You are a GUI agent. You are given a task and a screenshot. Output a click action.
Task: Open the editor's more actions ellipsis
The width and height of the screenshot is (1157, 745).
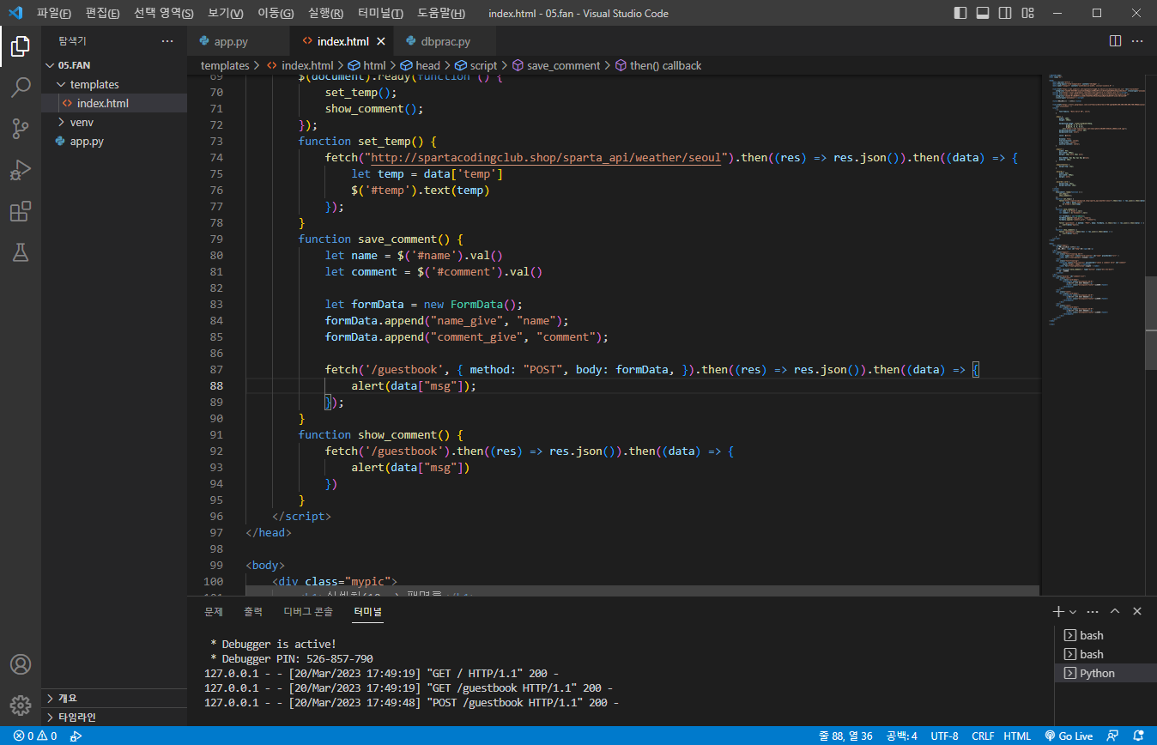tap(1137, 41)
